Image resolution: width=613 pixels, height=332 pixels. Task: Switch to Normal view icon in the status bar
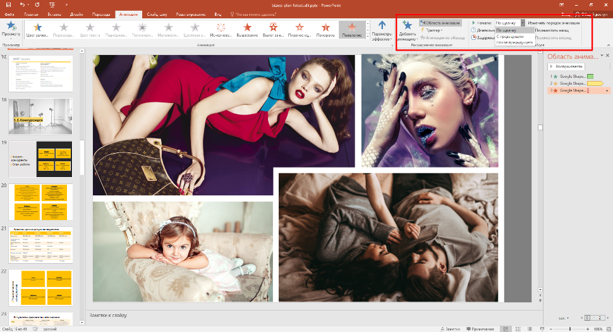pyautogui.click(x=506, y=329)
